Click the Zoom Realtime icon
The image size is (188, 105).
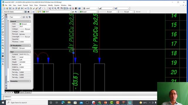tap(53, 8)
